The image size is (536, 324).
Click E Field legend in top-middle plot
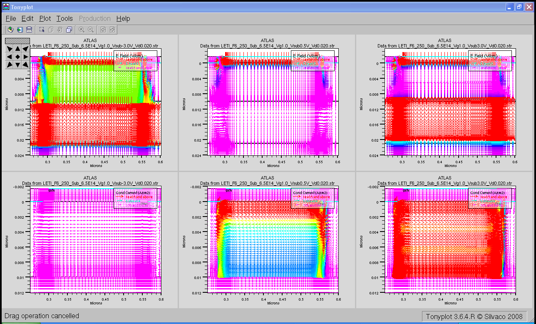(313, 61)
